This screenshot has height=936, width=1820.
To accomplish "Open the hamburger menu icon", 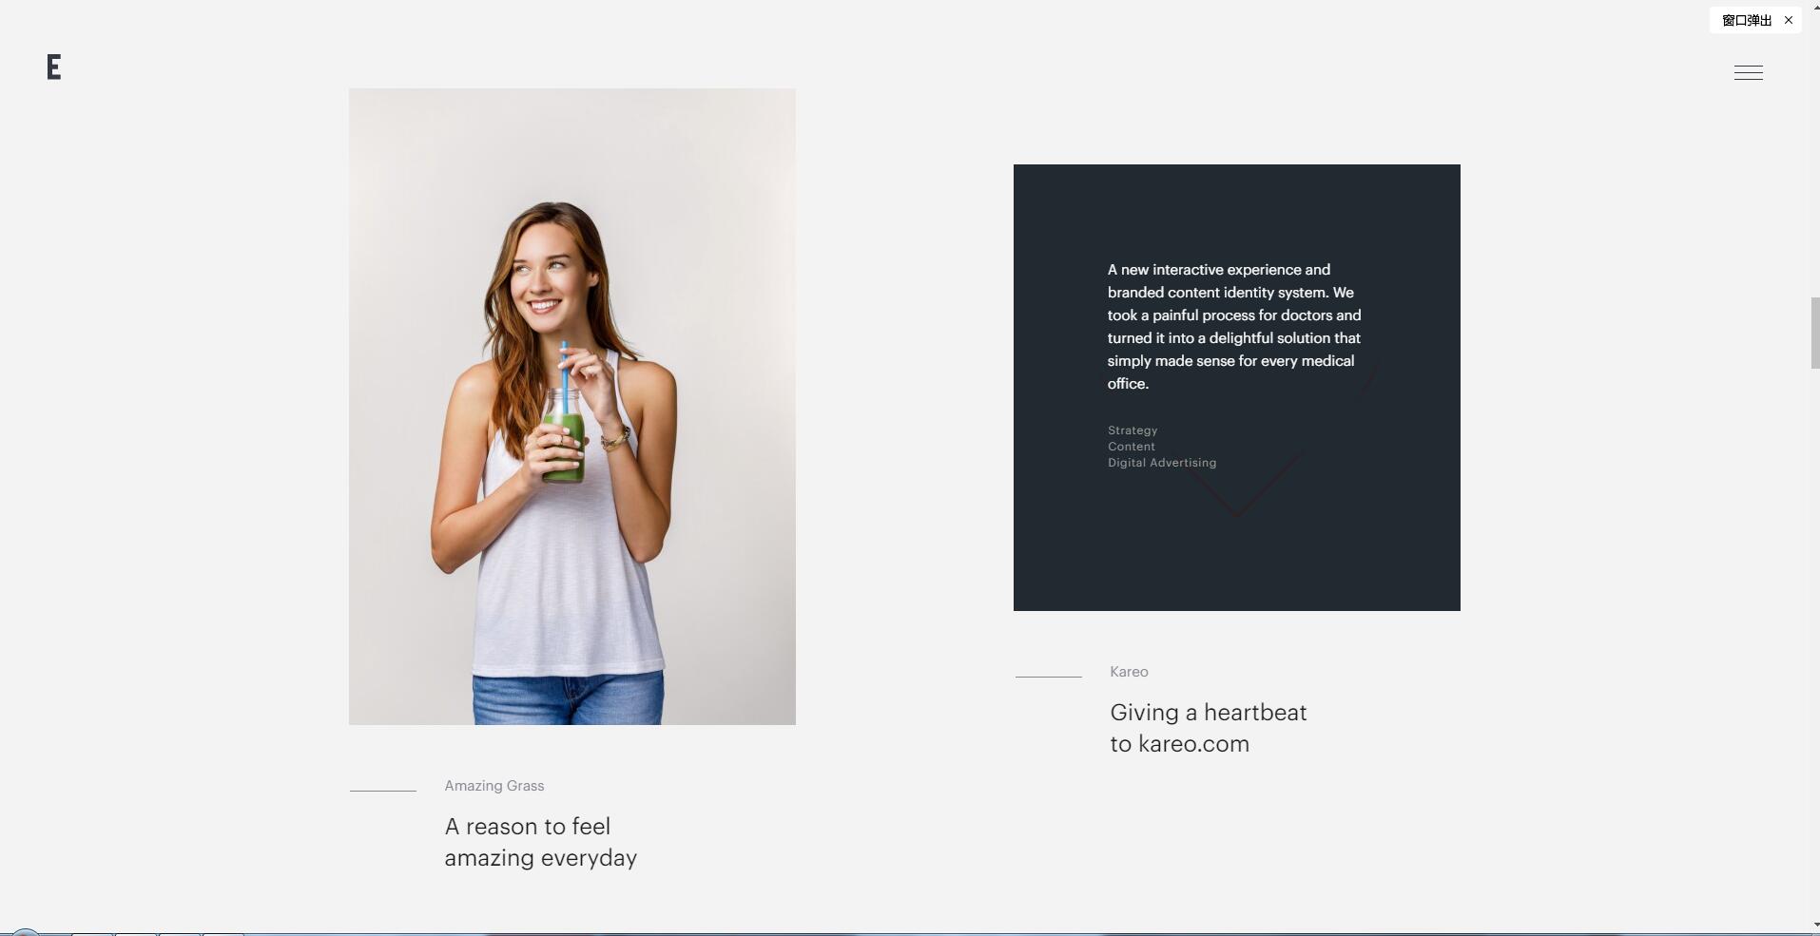I will tap(1748, 72).
